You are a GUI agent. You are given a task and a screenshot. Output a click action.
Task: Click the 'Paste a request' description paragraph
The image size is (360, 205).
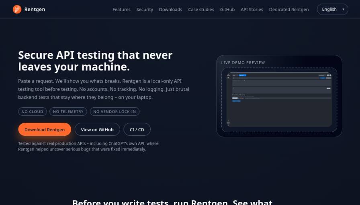tap(104, 89)
